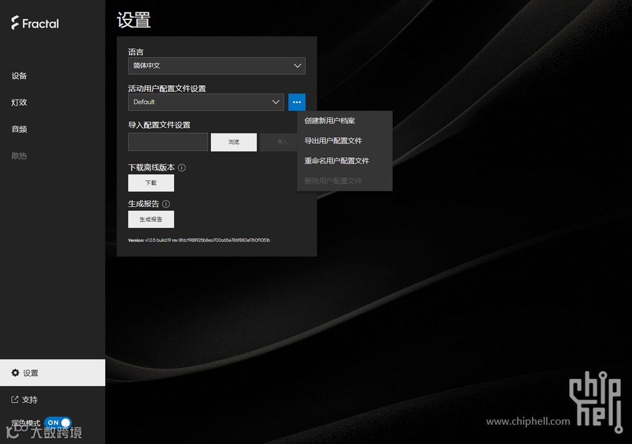Click the Version build text line

click(199, 240)
